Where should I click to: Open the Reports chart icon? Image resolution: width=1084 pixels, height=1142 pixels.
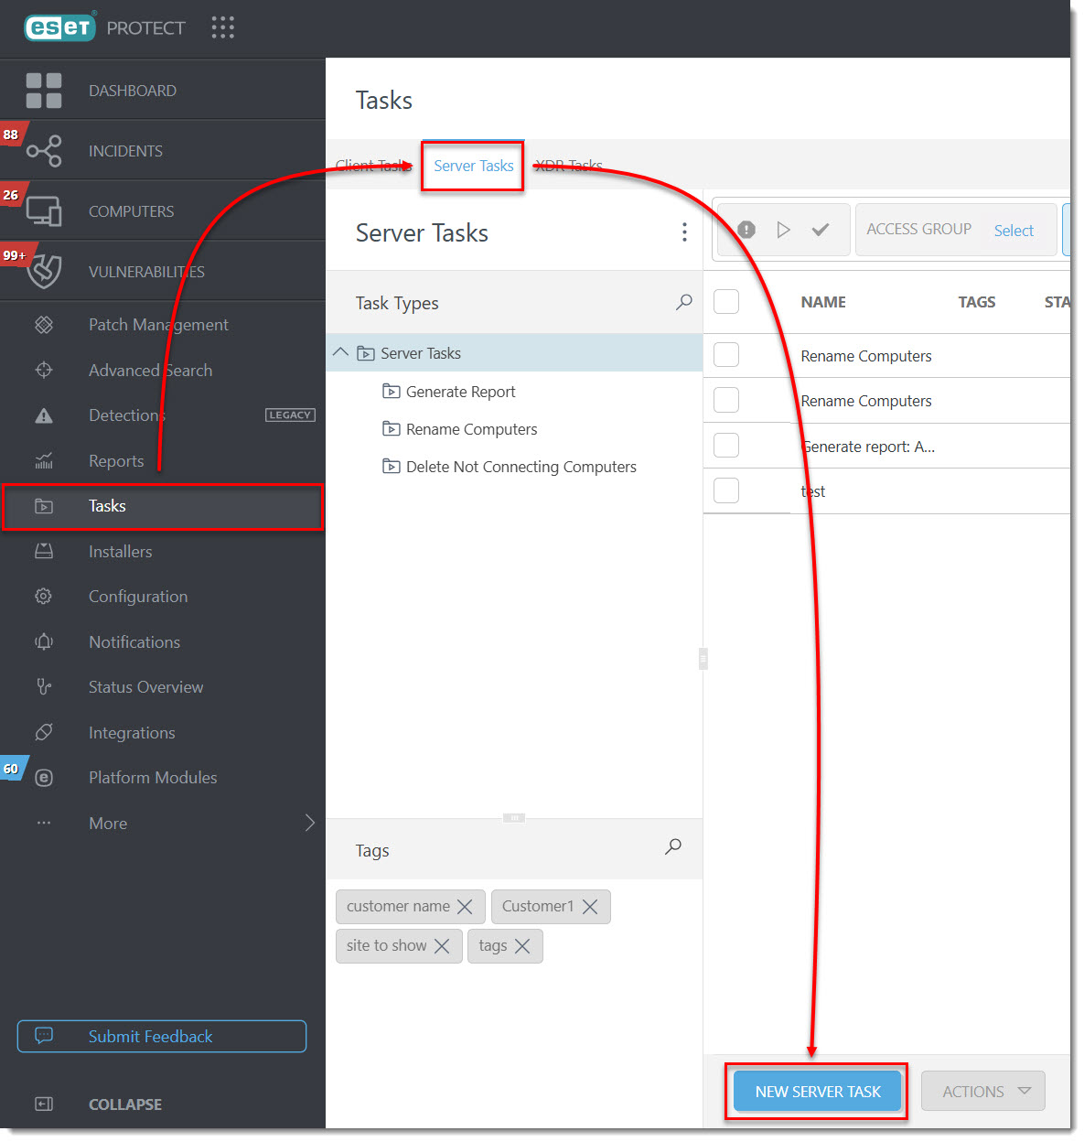coord(44,461)
